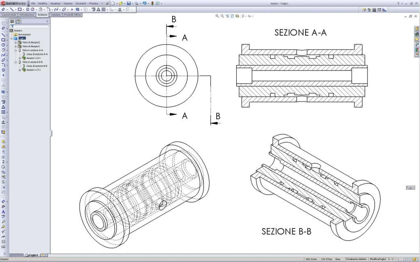Click the Foglio1 sheet tab at bottom
420x262 pixels.
click(32, 255)
